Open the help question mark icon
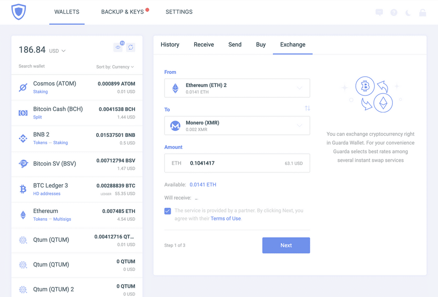Image resolution: width=438 pixels, height=297 pixels. coord(394,12)
